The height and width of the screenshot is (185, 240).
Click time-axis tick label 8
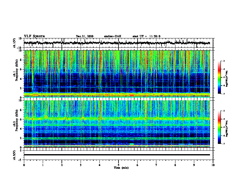click(175, 165)
